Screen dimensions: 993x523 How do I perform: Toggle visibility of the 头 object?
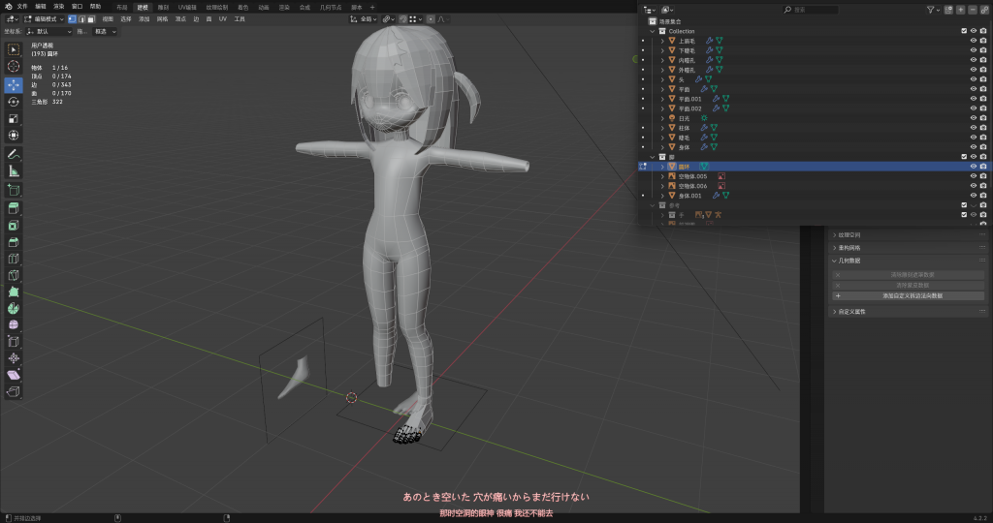tap(973, 79)
